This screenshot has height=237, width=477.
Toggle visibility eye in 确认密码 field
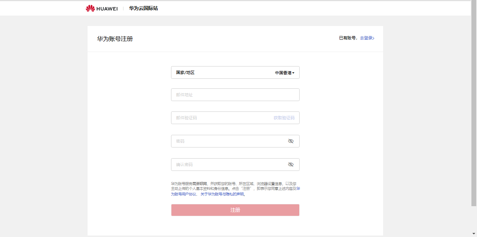pos(291,165)
